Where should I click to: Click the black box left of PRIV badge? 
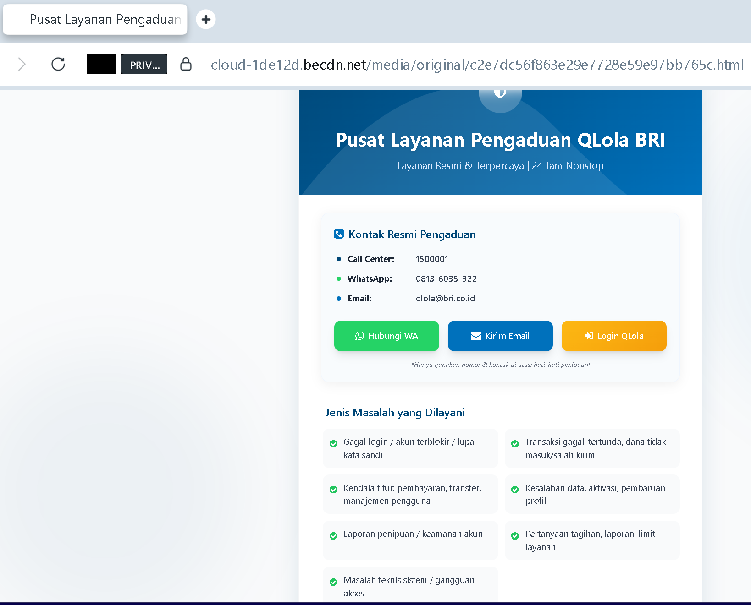coord(101,64)
